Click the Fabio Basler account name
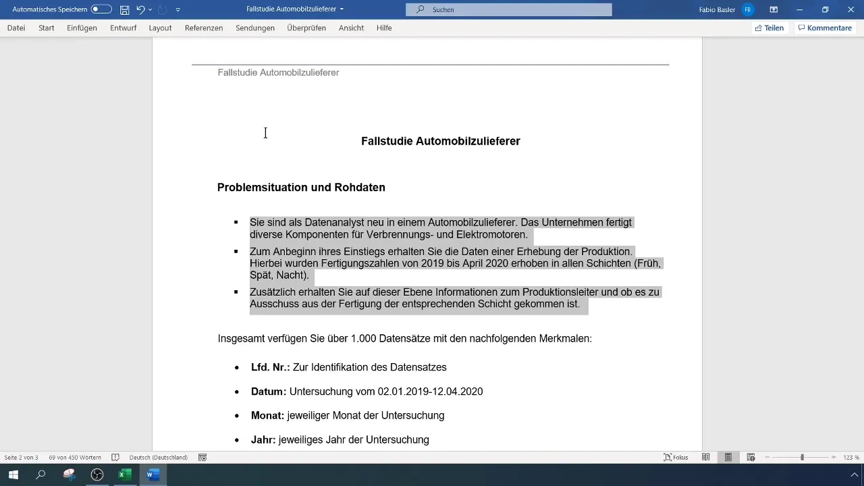The width and height of the screenshot is (864, 486). 717,9
